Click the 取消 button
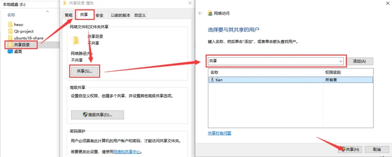Image resolution: width=392 pixels, height=157 pixels. pos(377,149)
